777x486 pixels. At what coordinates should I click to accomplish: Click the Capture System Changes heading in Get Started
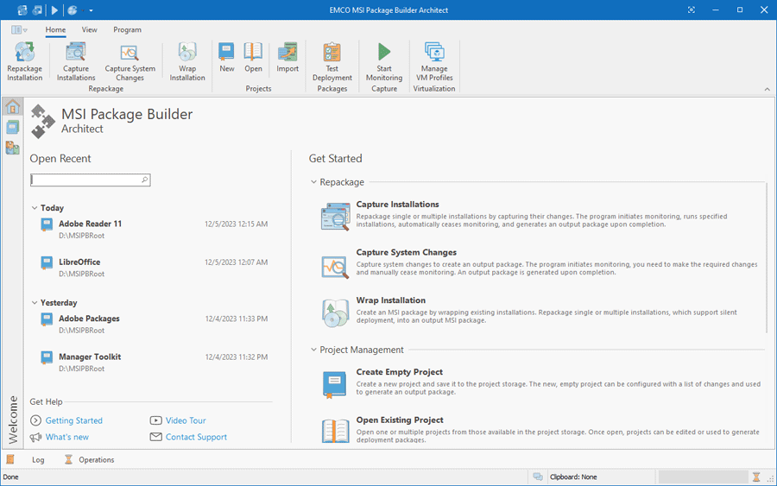pos(407,252)
